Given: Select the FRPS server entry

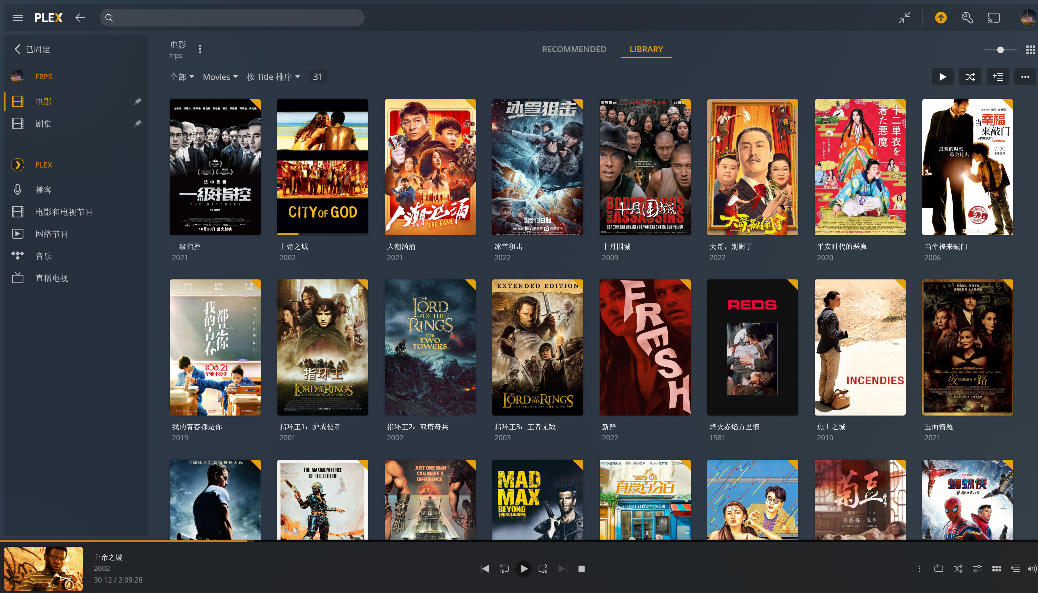Looking at the screenshot, I should (x=44, y=77).
